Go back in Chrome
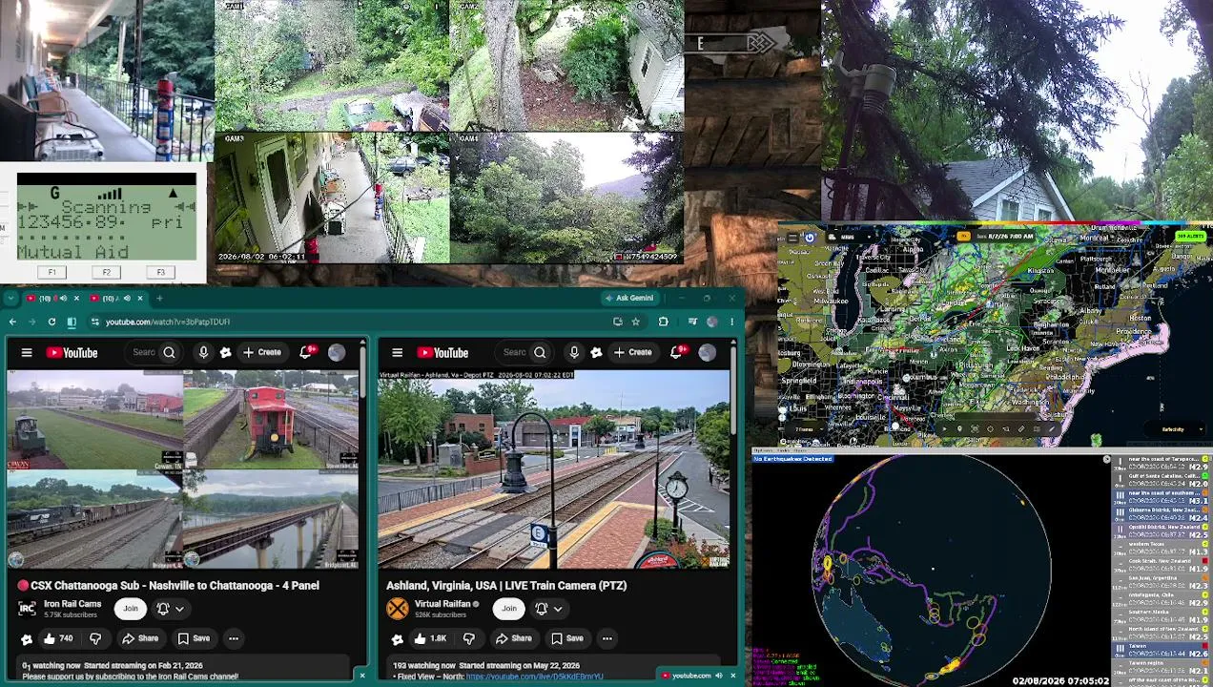This screenshot has width=1213, height=687. (12, 323)
